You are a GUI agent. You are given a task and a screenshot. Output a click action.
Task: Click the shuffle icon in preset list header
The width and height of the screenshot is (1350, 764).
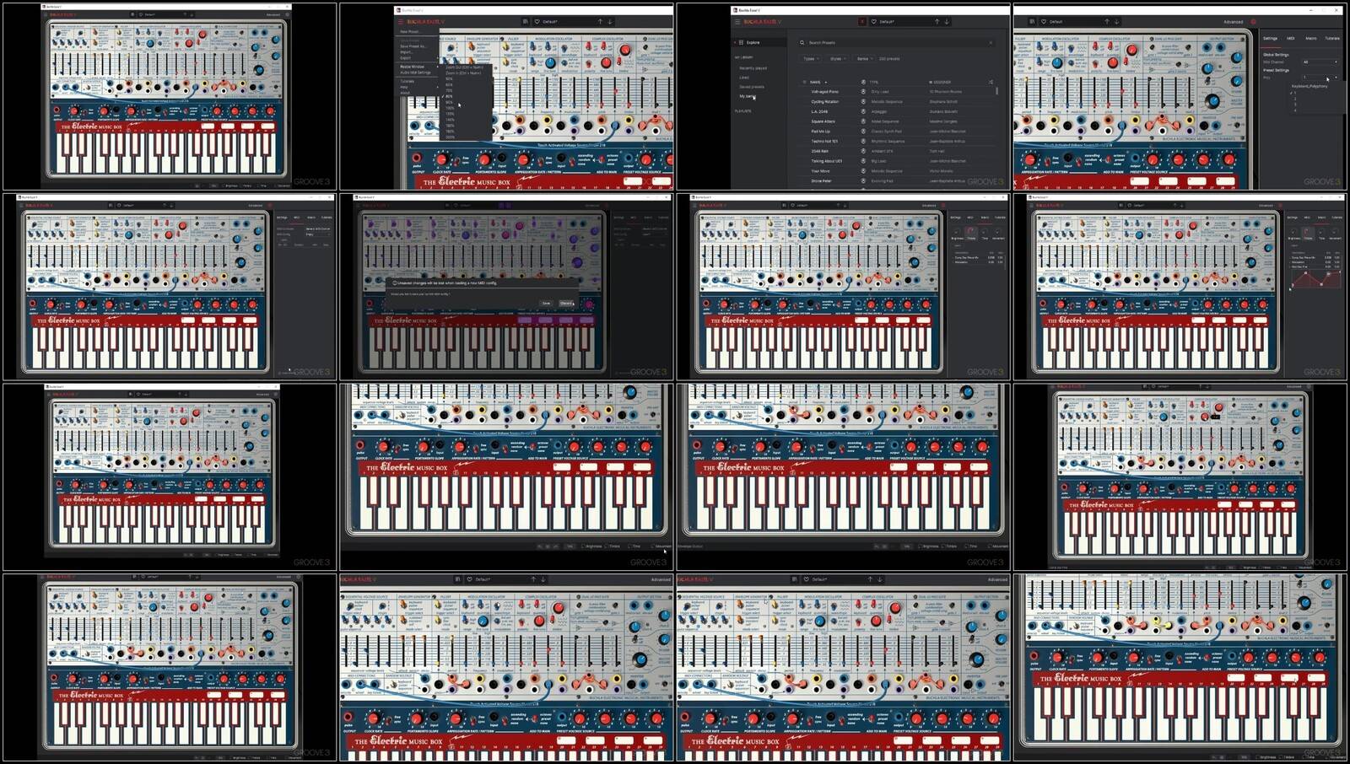coord(990,82)
